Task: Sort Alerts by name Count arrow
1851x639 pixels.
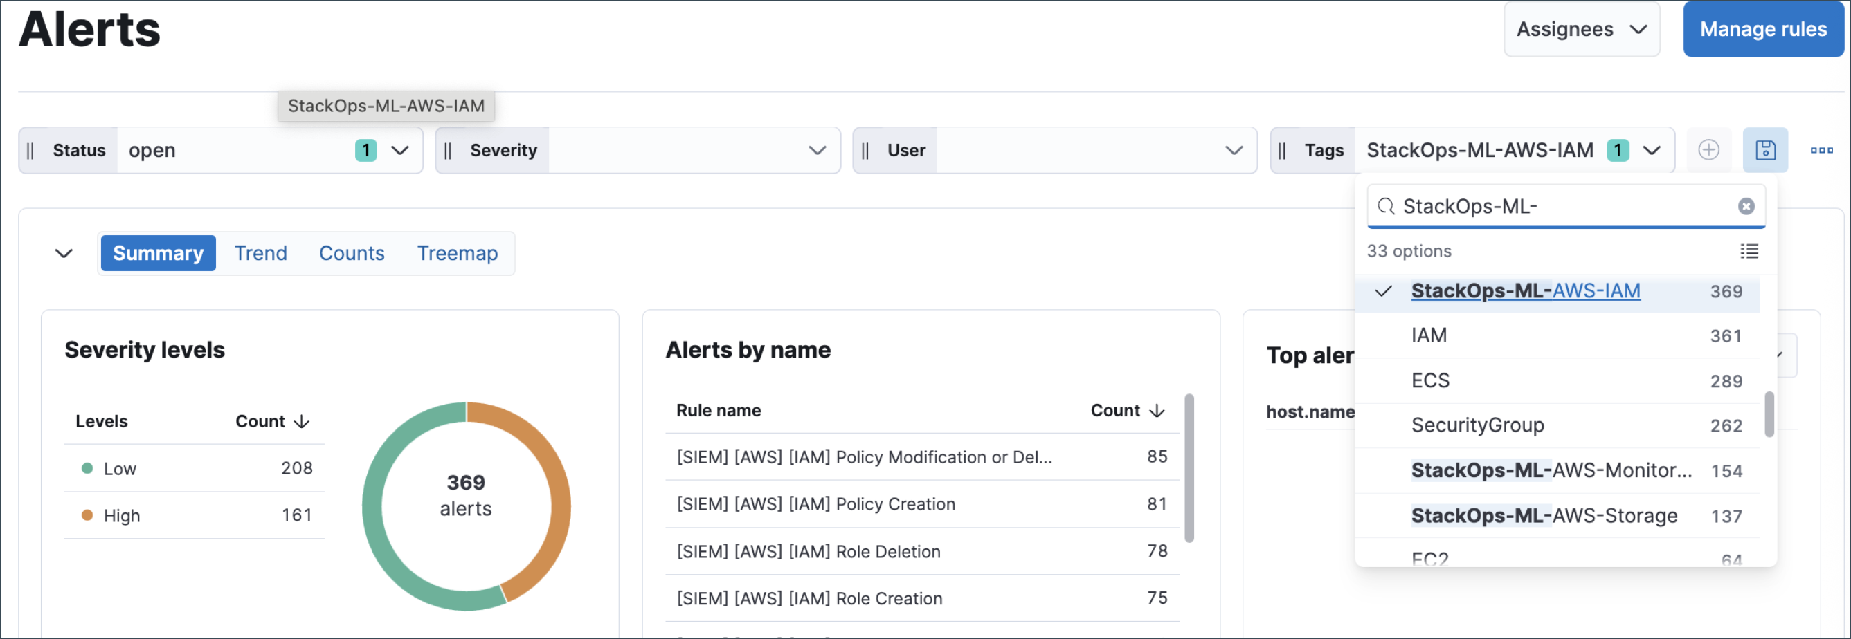Action: point(1157,411)
